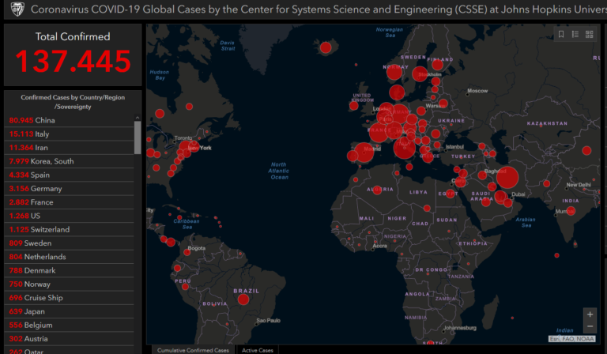Click the country list scrollbar thumb
Viewport: 607px width, 354px height.
[138, 137]
